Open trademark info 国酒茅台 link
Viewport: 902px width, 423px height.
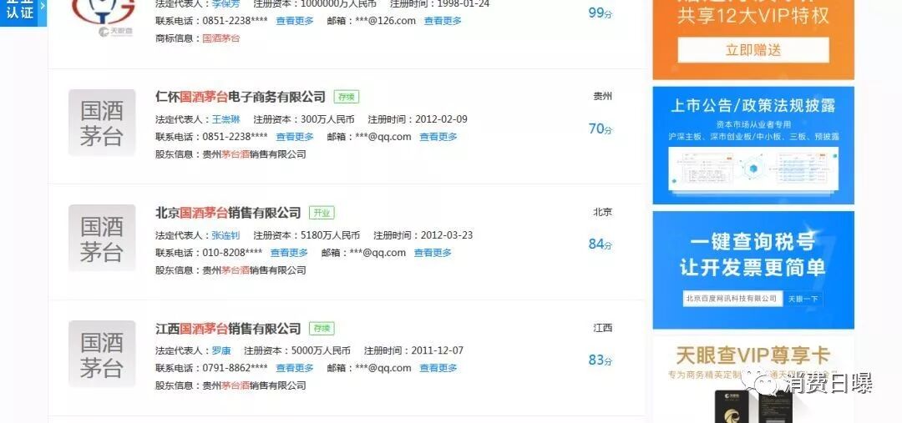tap(221, 38)
